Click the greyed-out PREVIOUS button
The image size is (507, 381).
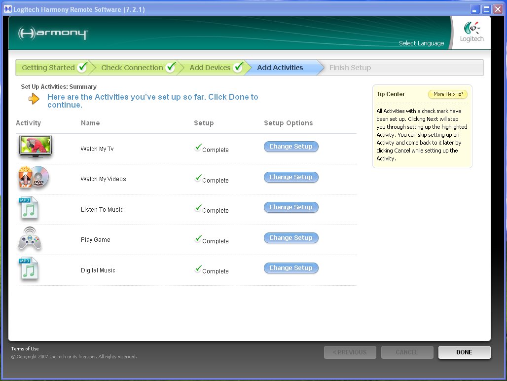[350, 352]
